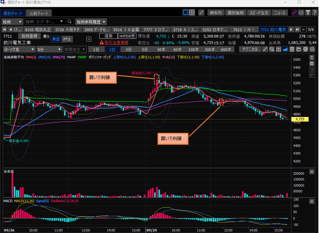The image size is (319, 233).
Task: Open the 5分 interval dropdown
Action: pyautogui.click(x=49, y=49)
